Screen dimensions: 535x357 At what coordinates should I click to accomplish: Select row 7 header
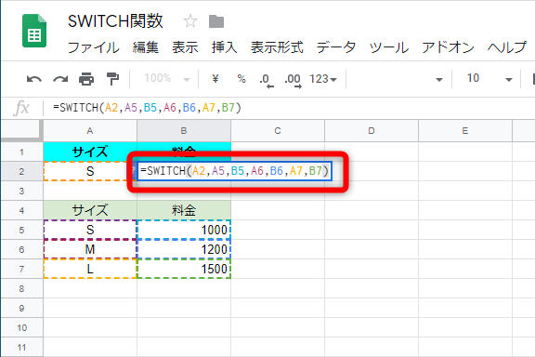[x=22, y=269]
